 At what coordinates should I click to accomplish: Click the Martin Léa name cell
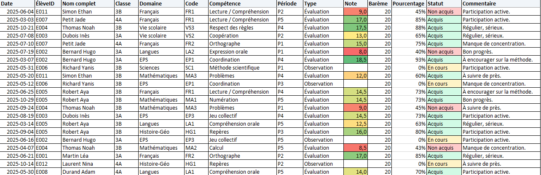click(x=87, y=156)
